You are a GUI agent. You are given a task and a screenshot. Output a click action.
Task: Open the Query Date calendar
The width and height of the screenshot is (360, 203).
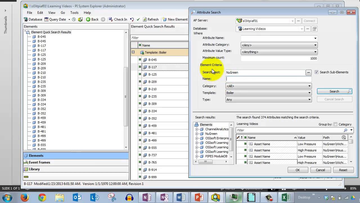pos(57,19)
